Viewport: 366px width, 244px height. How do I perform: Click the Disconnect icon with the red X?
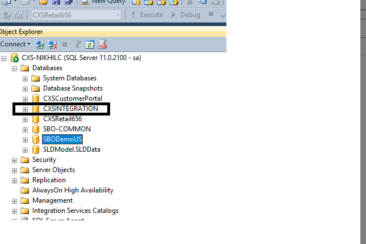click(x=53, y=44)
